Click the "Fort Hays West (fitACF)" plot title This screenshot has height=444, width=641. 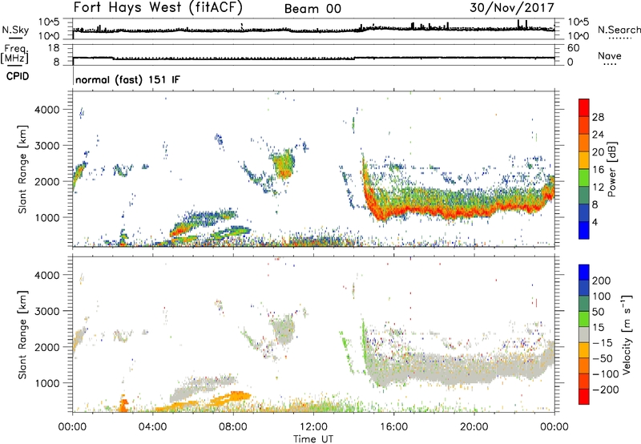(158, 7)
